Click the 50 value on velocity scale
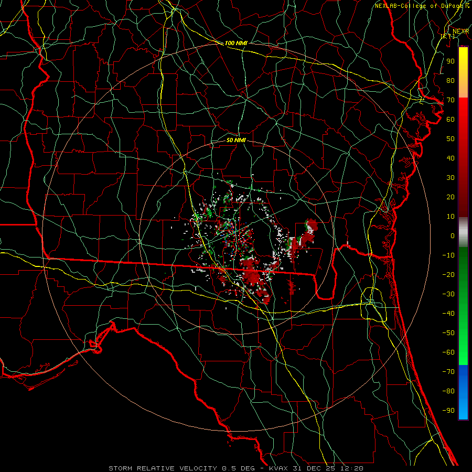The image size is (472, 472). click(x=450, y=139)
